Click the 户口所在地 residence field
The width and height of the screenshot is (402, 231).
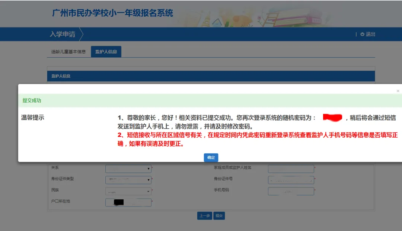[128, 202]
